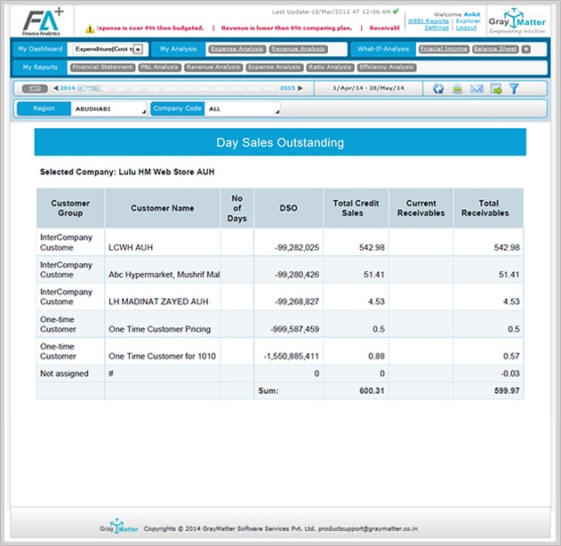Select One Time Customer for 1010 row

coord(280,351)
